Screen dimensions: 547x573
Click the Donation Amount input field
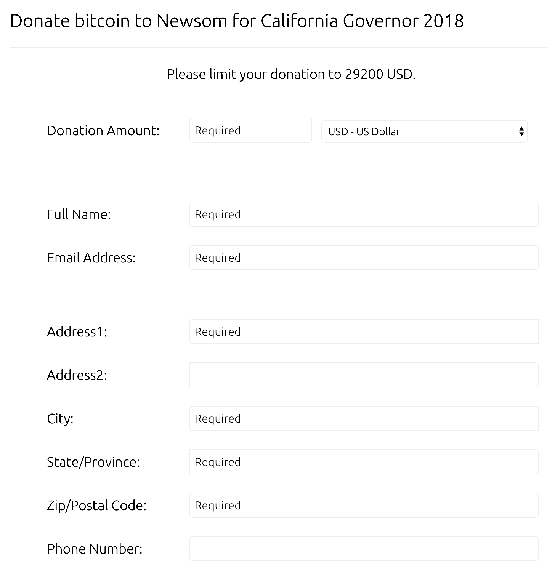[x=250, y=130]
